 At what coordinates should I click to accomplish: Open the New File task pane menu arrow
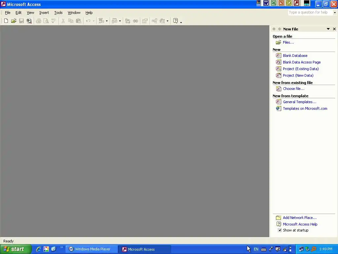point(328,29)
